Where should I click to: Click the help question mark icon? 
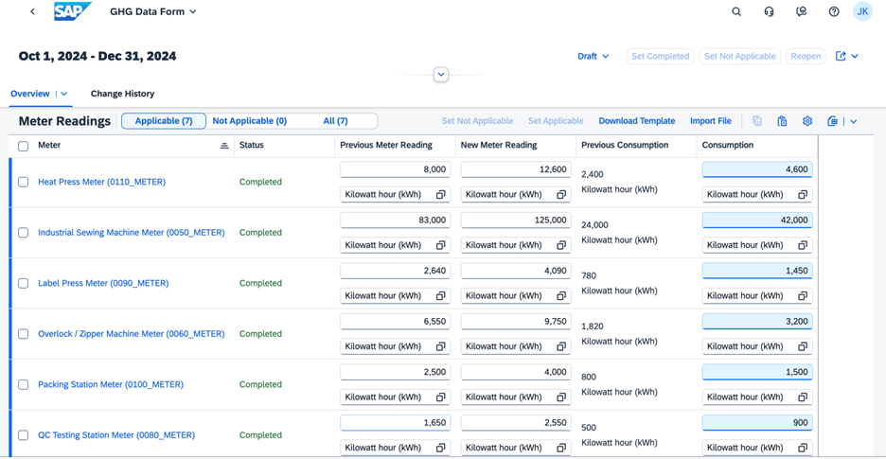833,12
